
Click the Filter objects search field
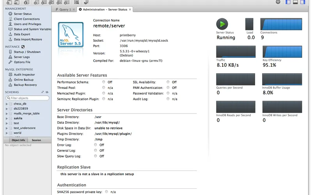coord(27,98)
